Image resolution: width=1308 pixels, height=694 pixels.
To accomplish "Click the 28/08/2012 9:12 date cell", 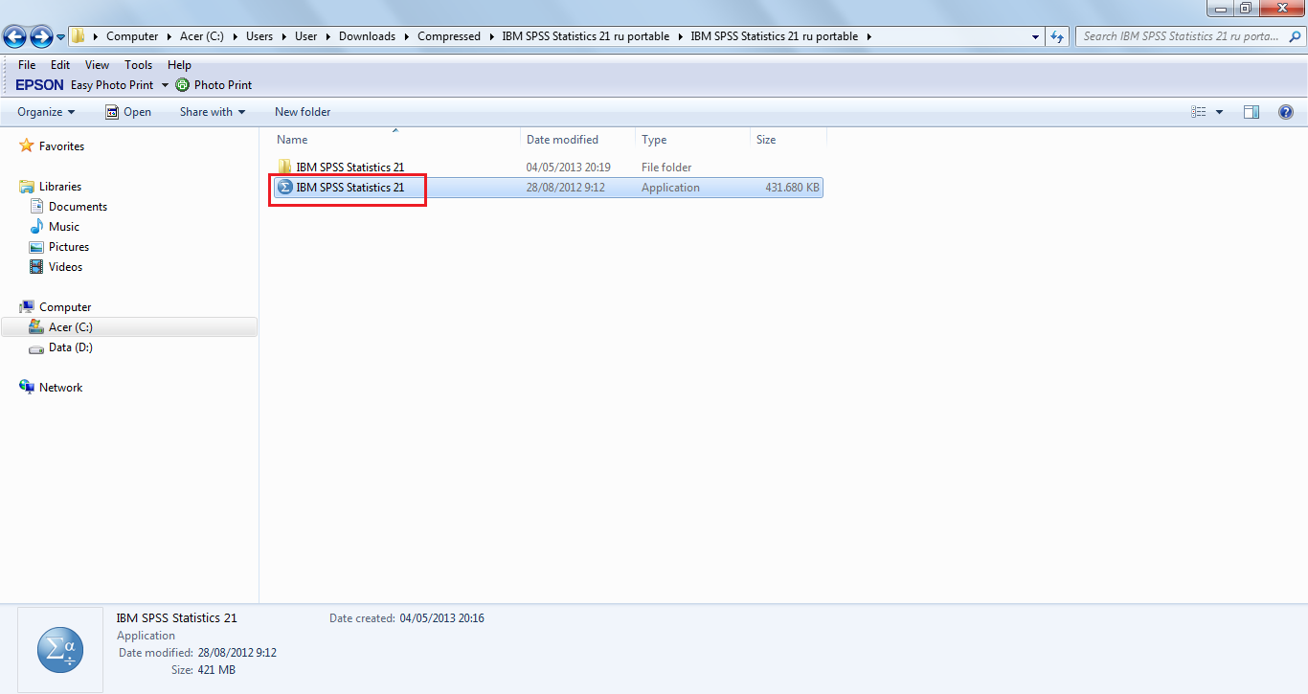I will (x=566, y=188).
